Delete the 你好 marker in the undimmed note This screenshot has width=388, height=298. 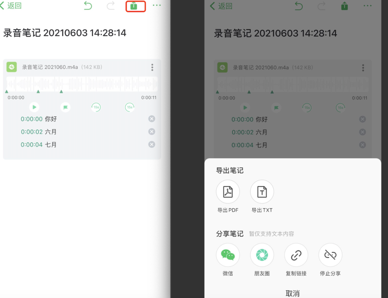152,119
